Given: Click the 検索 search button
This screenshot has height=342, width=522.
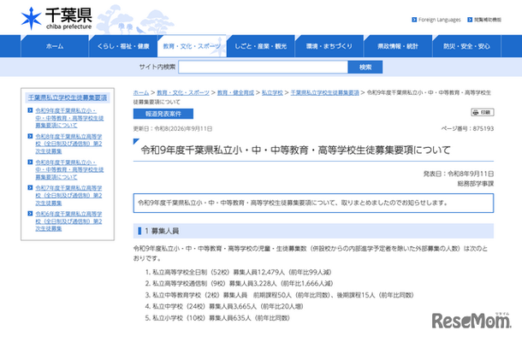Looking at the screenshot, I should click(365, 67).
